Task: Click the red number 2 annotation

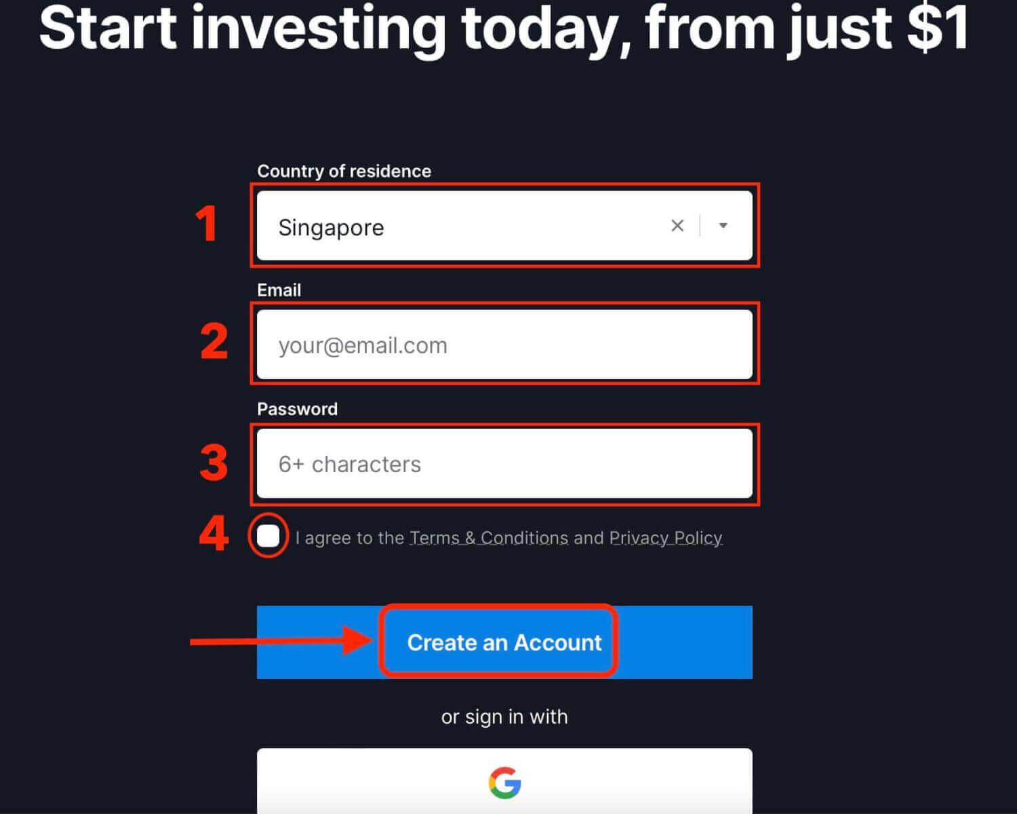Action: point(214,341)
